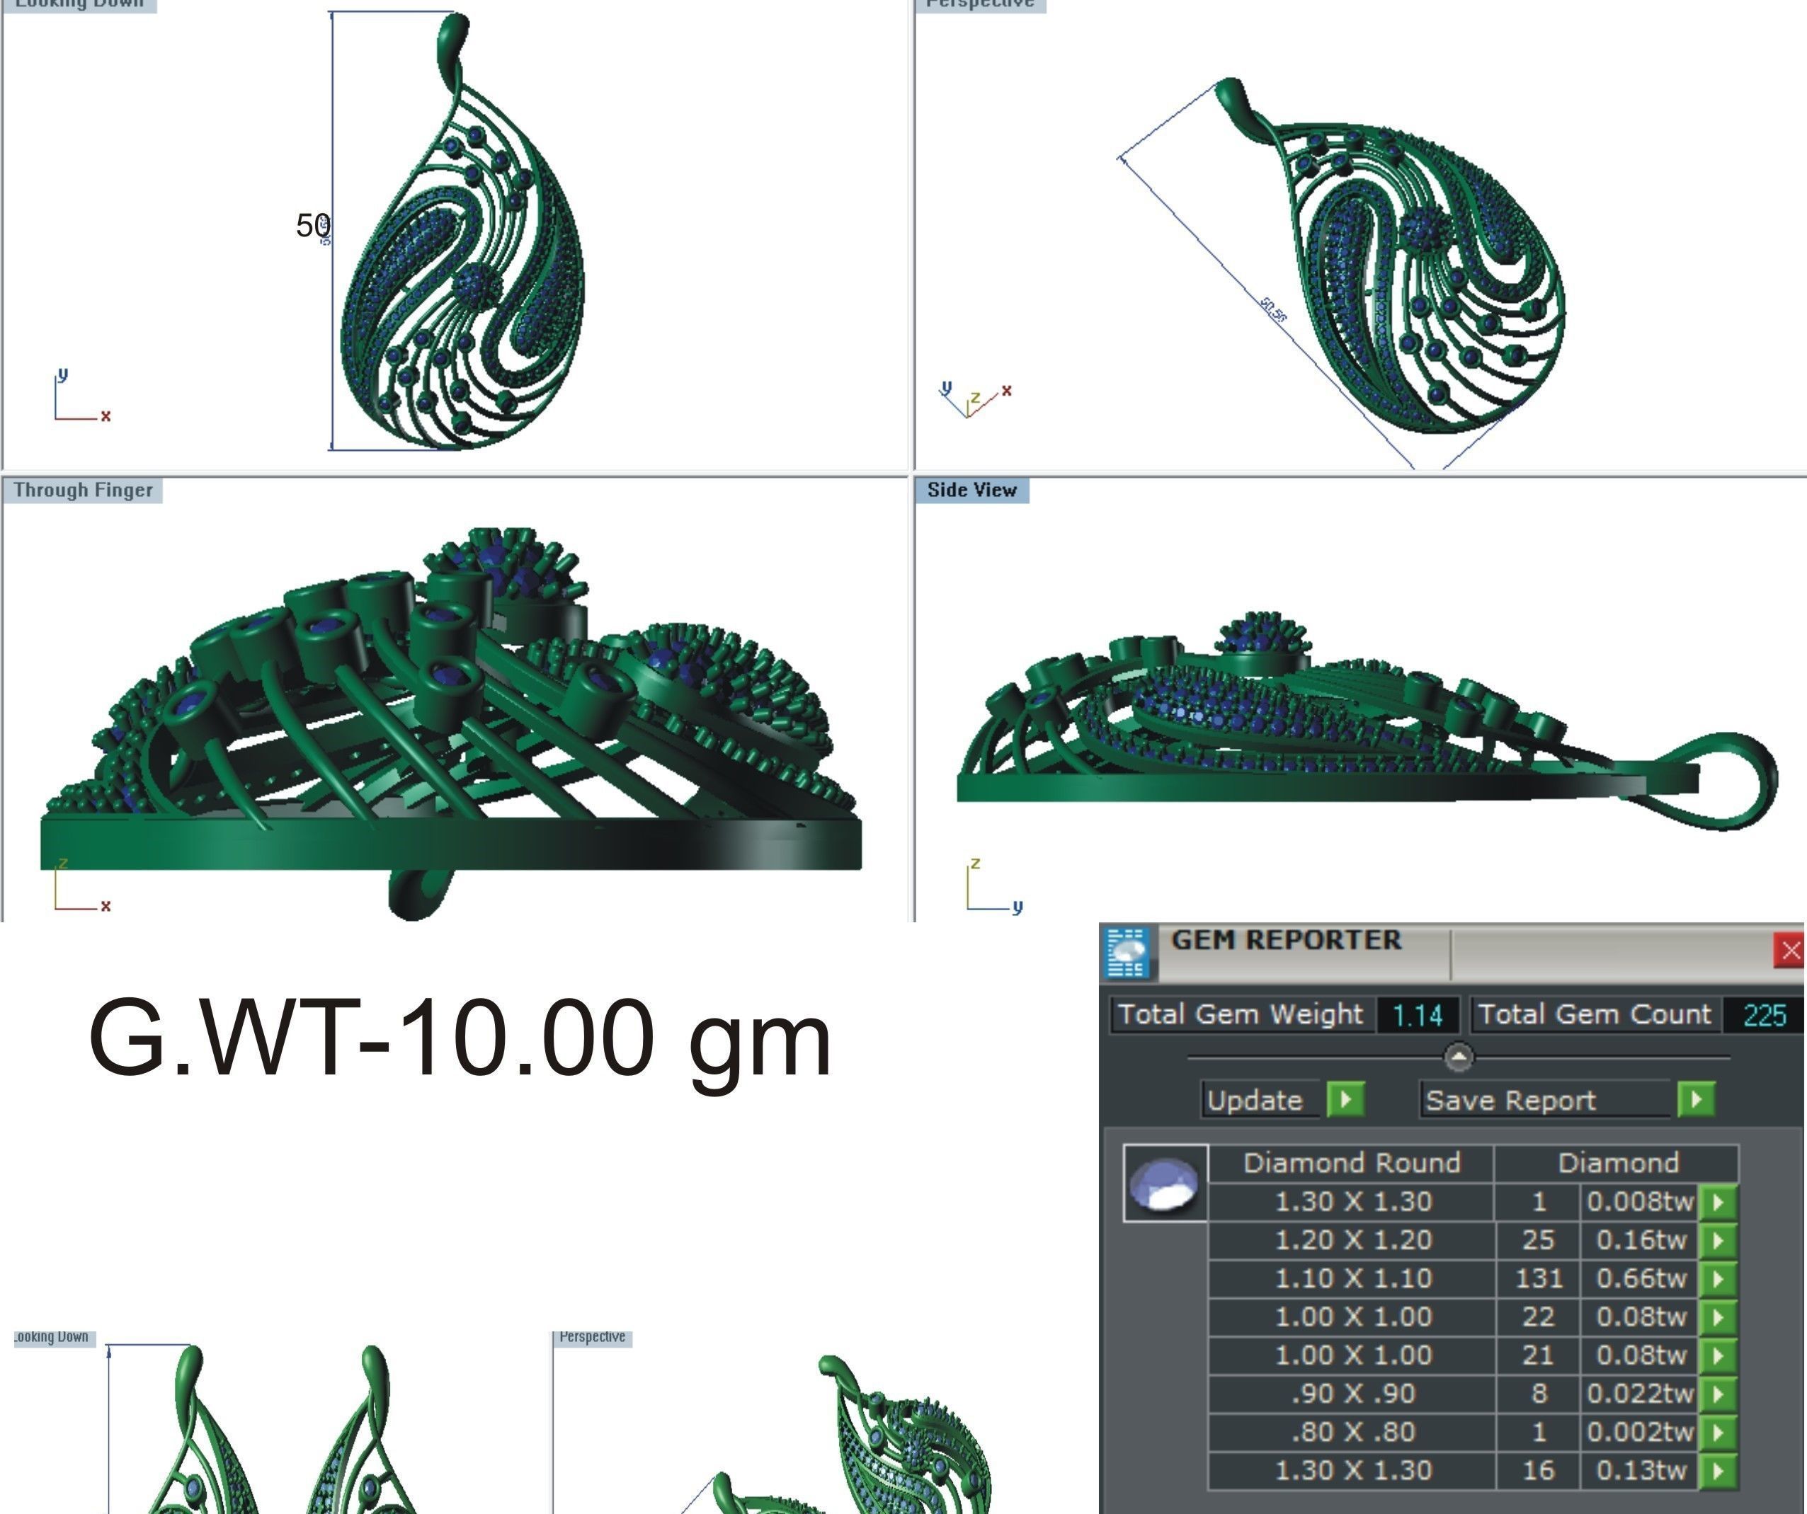Click the 1.10 X 1.10 size cell

pyautogui.click(x=1352, y=1279)
